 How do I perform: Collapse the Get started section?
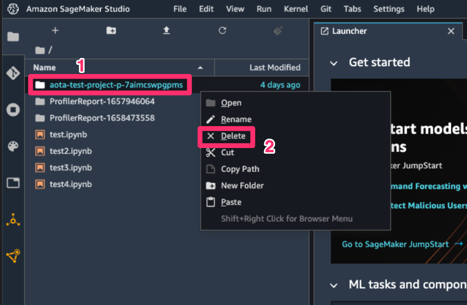pyautogui.click(x=334, y=62)
